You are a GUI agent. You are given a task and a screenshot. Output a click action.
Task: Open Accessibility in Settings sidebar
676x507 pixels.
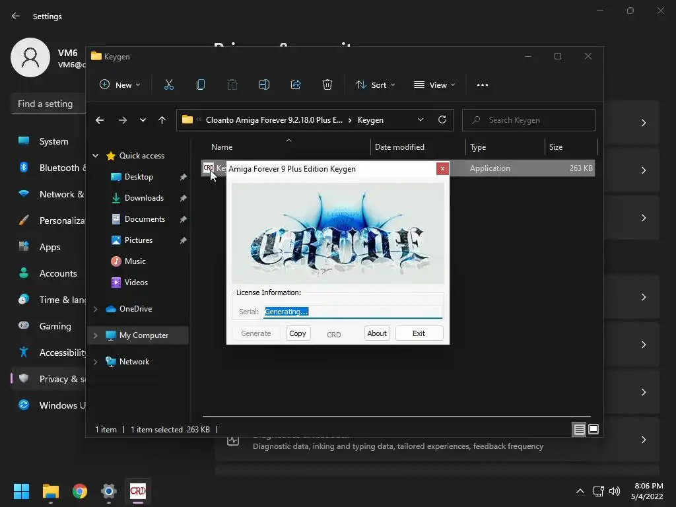click(48, 353)
